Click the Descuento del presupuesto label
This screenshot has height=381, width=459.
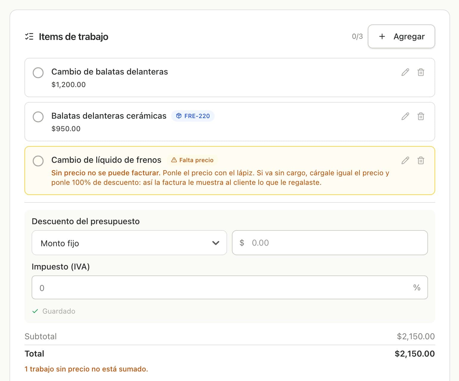86,221
